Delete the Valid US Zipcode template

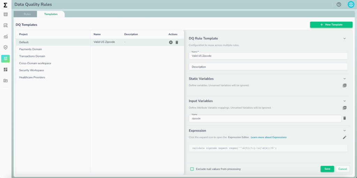click(177, 42)
